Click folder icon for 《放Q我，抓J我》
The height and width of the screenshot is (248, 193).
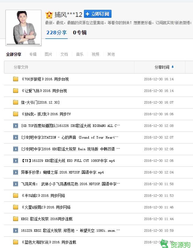pyautogui.click(x=16, y=114)
